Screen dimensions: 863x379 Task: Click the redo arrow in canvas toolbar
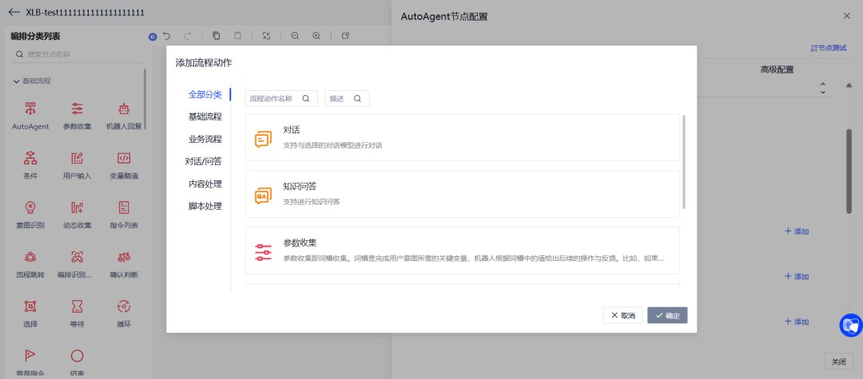click(x=188, y=36)
